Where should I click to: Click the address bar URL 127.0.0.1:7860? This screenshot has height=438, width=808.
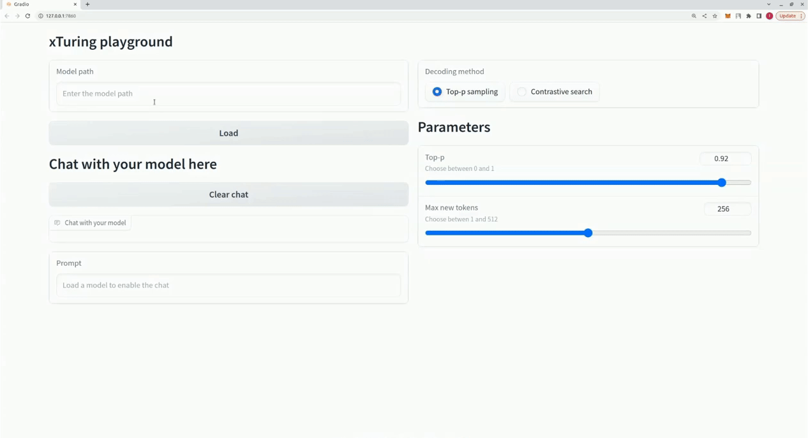[61, 16]
